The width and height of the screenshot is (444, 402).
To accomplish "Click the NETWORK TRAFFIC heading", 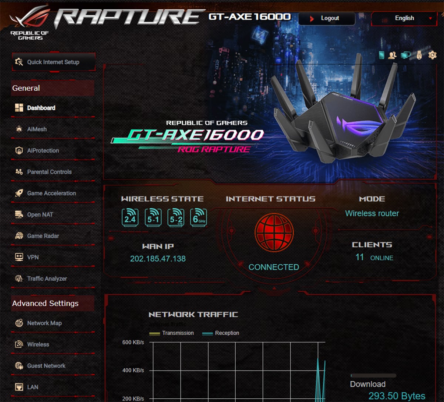I will coord(193,314).
